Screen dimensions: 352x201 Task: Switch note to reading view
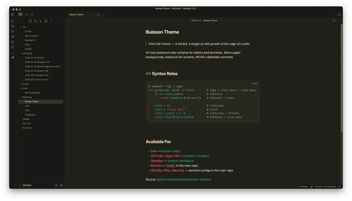[334, 21]
